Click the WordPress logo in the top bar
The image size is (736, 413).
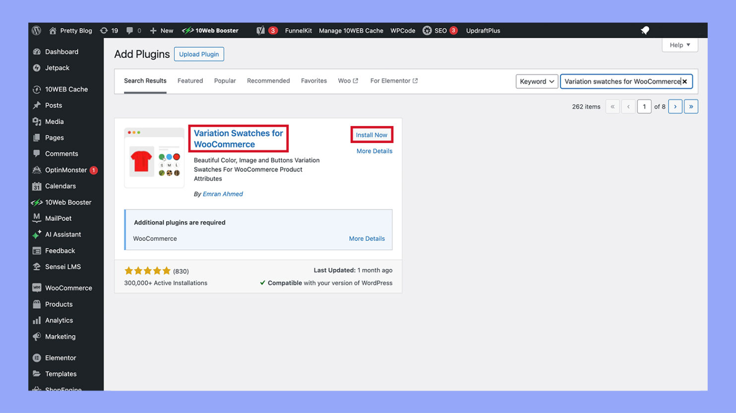(36, 30)
